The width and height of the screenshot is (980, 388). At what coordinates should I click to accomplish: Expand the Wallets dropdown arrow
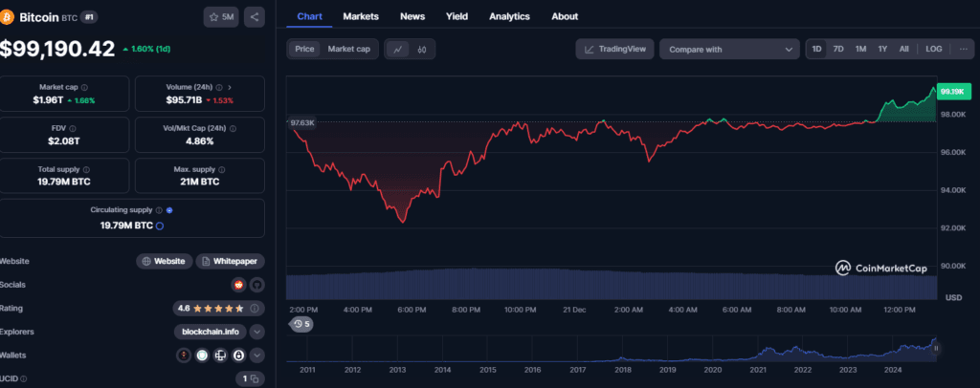[256, 356]
